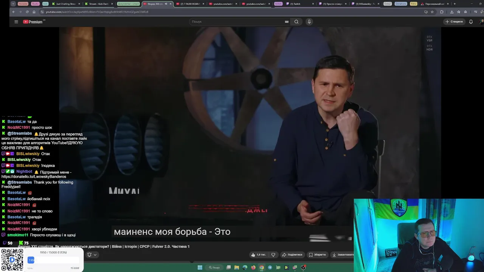This screenshot has width=484, height=272.
Task: Open Windows Start menu
Action: 200,267
